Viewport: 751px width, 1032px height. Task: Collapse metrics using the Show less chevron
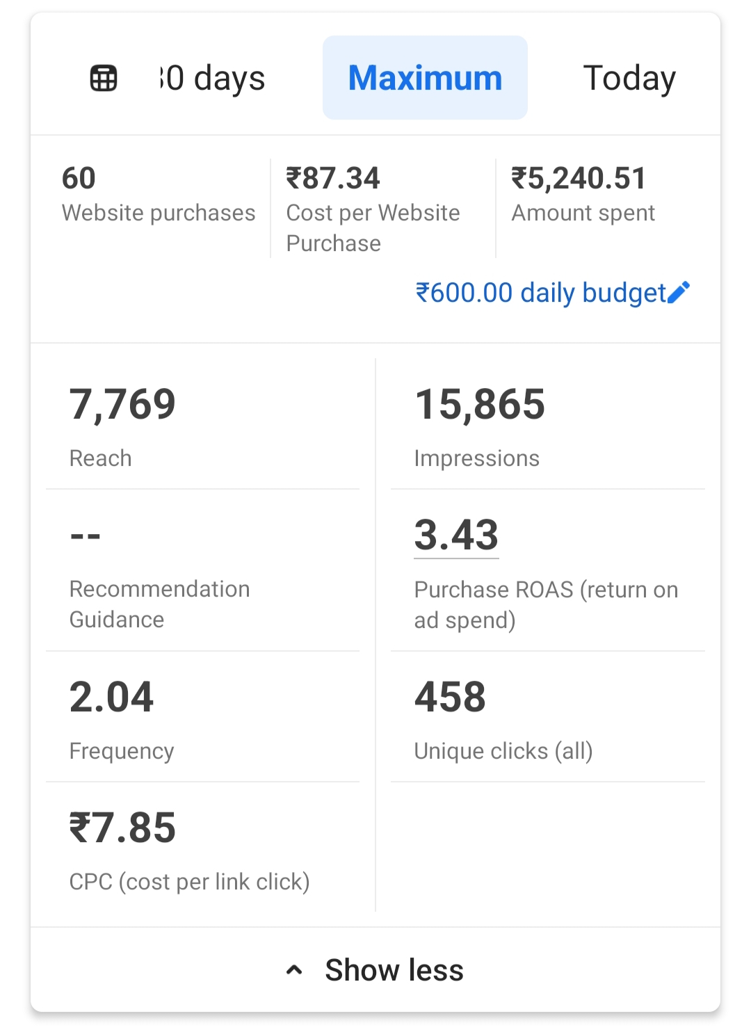[x=294, y=970]
